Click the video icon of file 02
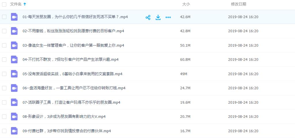 [14, 31]
